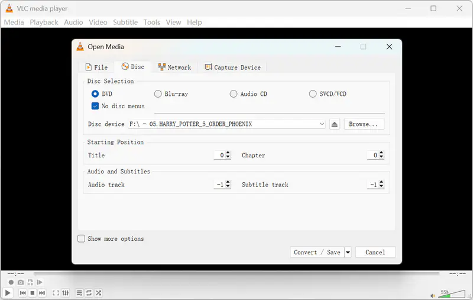Show the playlist
This screenshot has height=300, width=473.
point(79,293)
